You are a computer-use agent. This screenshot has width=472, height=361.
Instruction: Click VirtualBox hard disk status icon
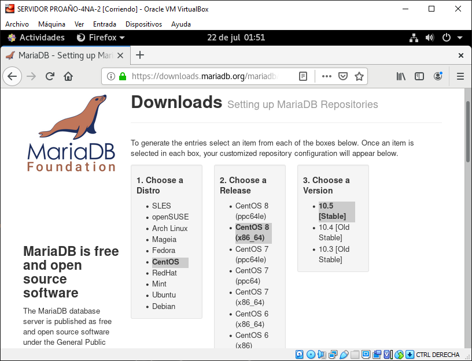299,355
